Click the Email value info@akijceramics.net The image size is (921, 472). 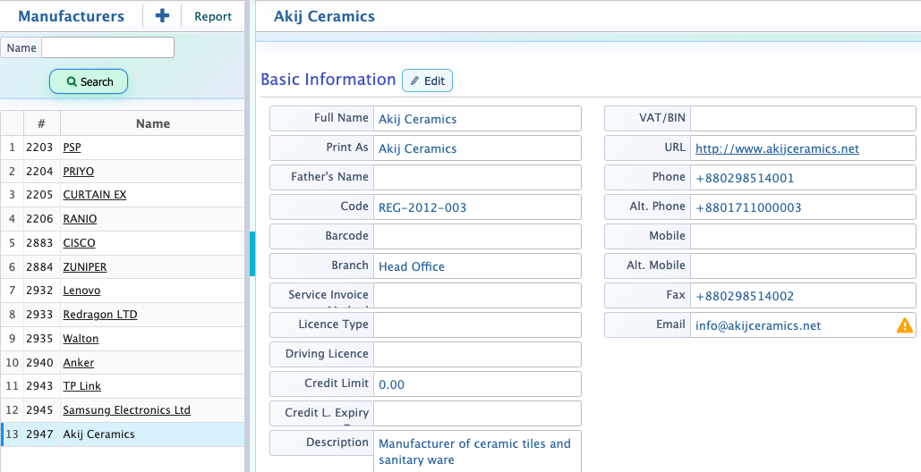pyautogui.click(x=758, y=325)
